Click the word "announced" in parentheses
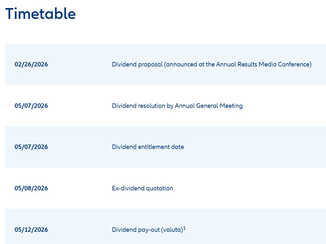 coord(181,65)
